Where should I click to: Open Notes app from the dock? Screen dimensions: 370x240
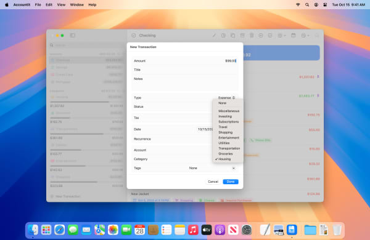180,230
